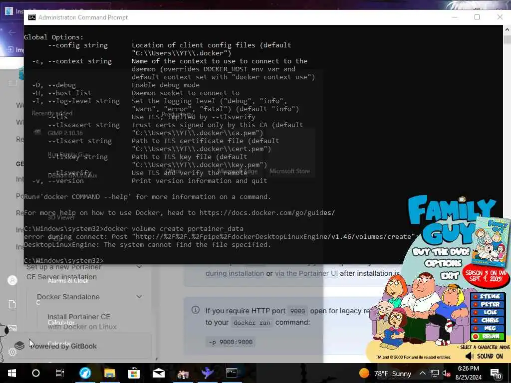Toggle the Sound On speaker control
Image resolution: width=511 pixels, height=383 pixels.
pyautogui.click(x=484, y=356)
